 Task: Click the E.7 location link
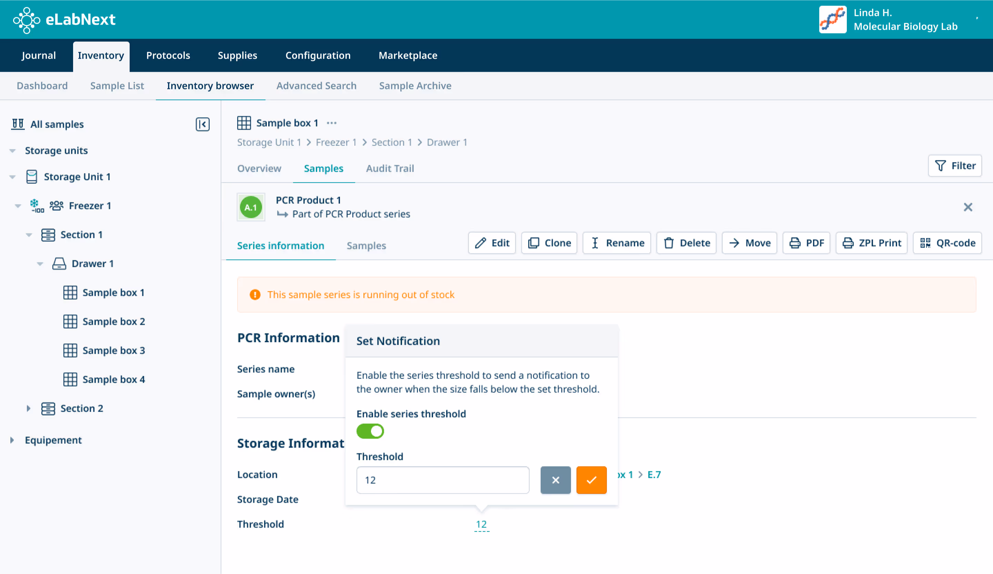point(654,475)
